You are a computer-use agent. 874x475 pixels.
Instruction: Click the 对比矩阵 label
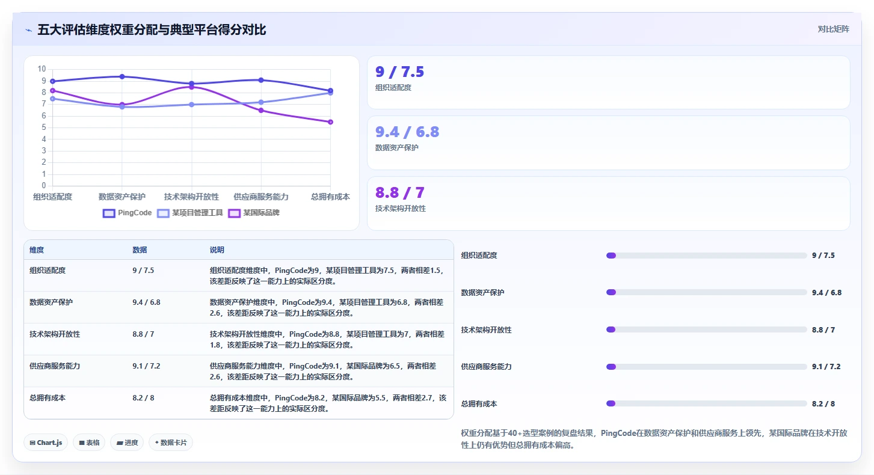(x=833, y=29)
